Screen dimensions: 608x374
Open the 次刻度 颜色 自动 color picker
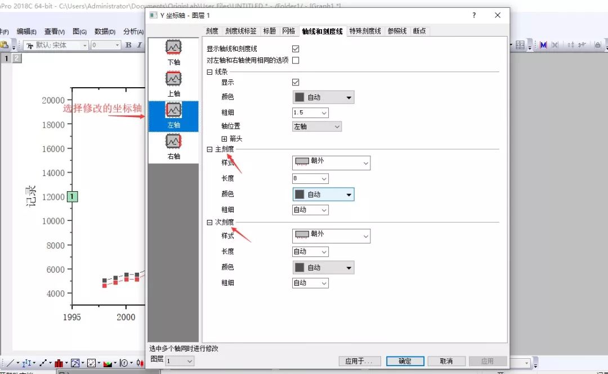(x=323, y=268)
